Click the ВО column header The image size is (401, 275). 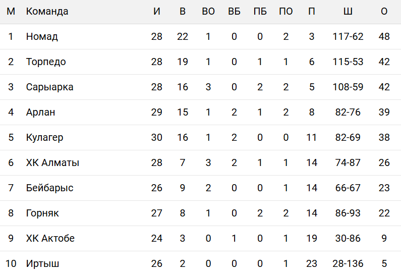[x=208, y=12]
